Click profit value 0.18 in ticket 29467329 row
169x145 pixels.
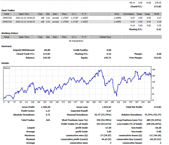tap(159, 22)
